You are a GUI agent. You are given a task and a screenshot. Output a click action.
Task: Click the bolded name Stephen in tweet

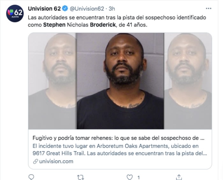(54, 25)
